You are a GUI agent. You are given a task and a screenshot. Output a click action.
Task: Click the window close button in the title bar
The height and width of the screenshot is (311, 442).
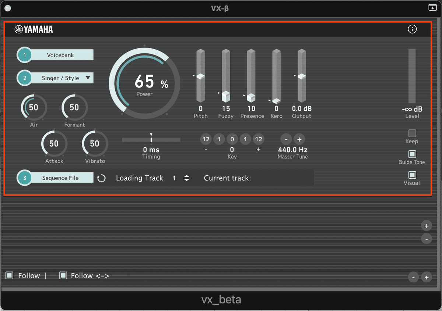[8, 8]
